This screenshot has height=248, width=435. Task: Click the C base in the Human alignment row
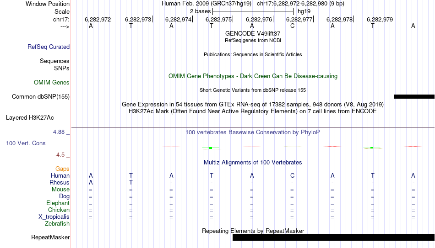tap(292, 175)
